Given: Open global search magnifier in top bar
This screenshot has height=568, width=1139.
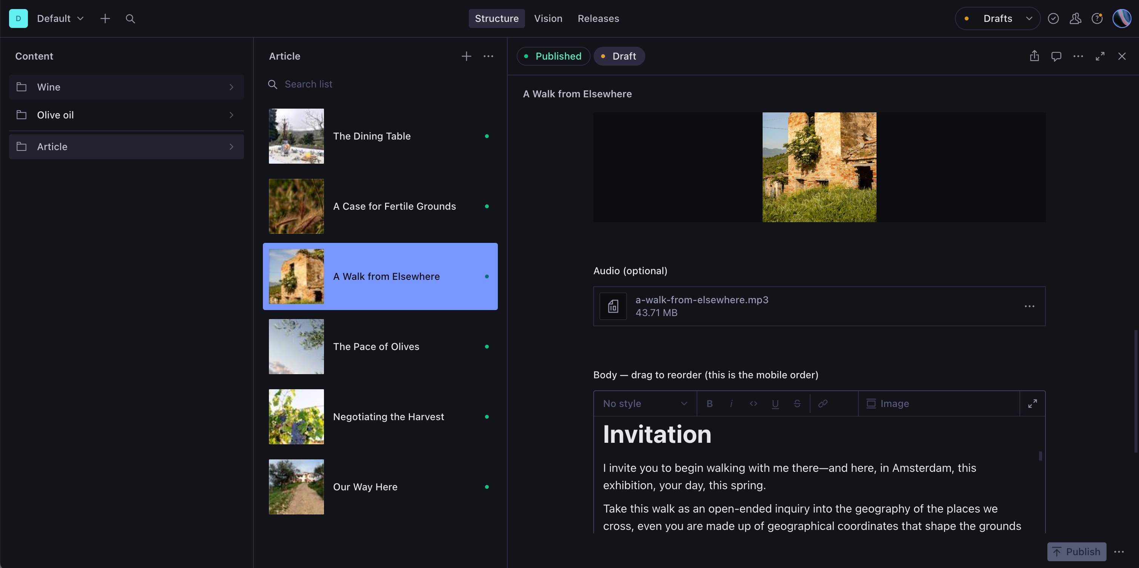Looking at the screenshot, I should (x=130, y=18).
